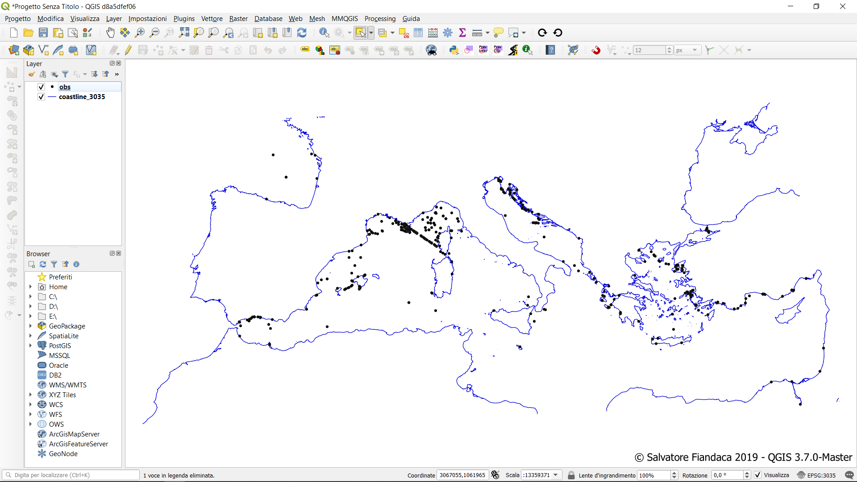This screenshot has width=857, height=482.
Task: Open the Vettore menu
Action: (212, 19)
